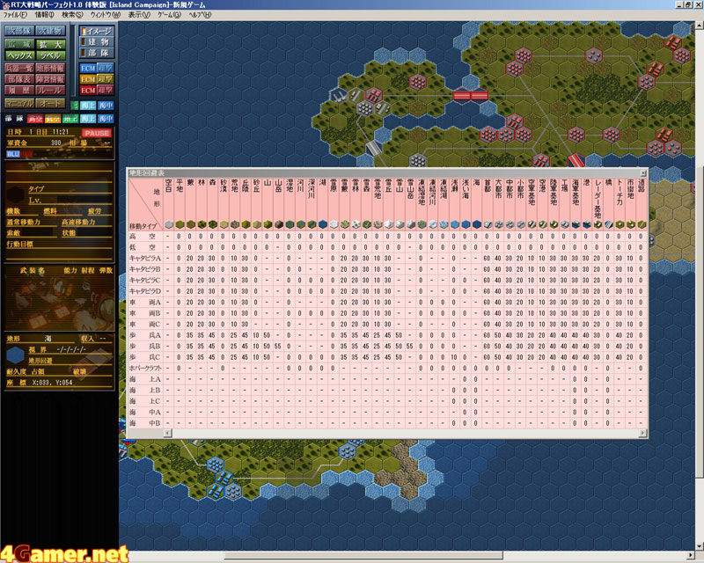
Task: Click the 道路 road terrain icon
Action: point(642,224)
